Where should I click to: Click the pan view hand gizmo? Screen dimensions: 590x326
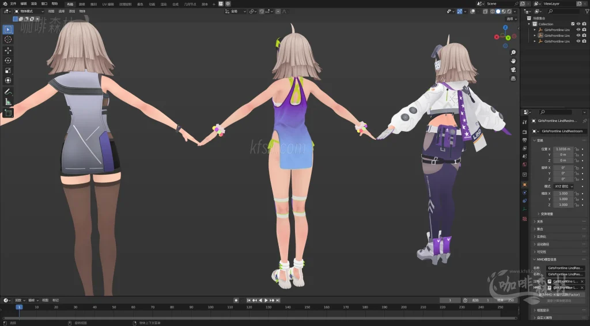513,61
